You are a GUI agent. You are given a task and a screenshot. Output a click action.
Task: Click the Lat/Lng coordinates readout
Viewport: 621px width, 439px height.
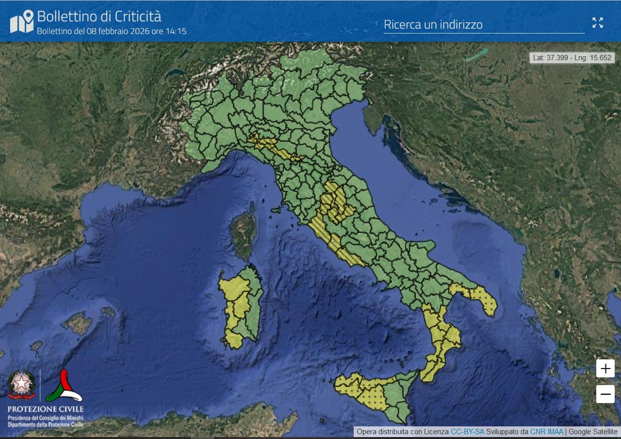pos(572,57)
